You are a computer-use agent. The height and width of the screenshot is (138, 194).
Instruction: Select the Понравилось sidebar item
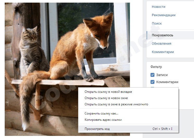(x=170, y=35)
